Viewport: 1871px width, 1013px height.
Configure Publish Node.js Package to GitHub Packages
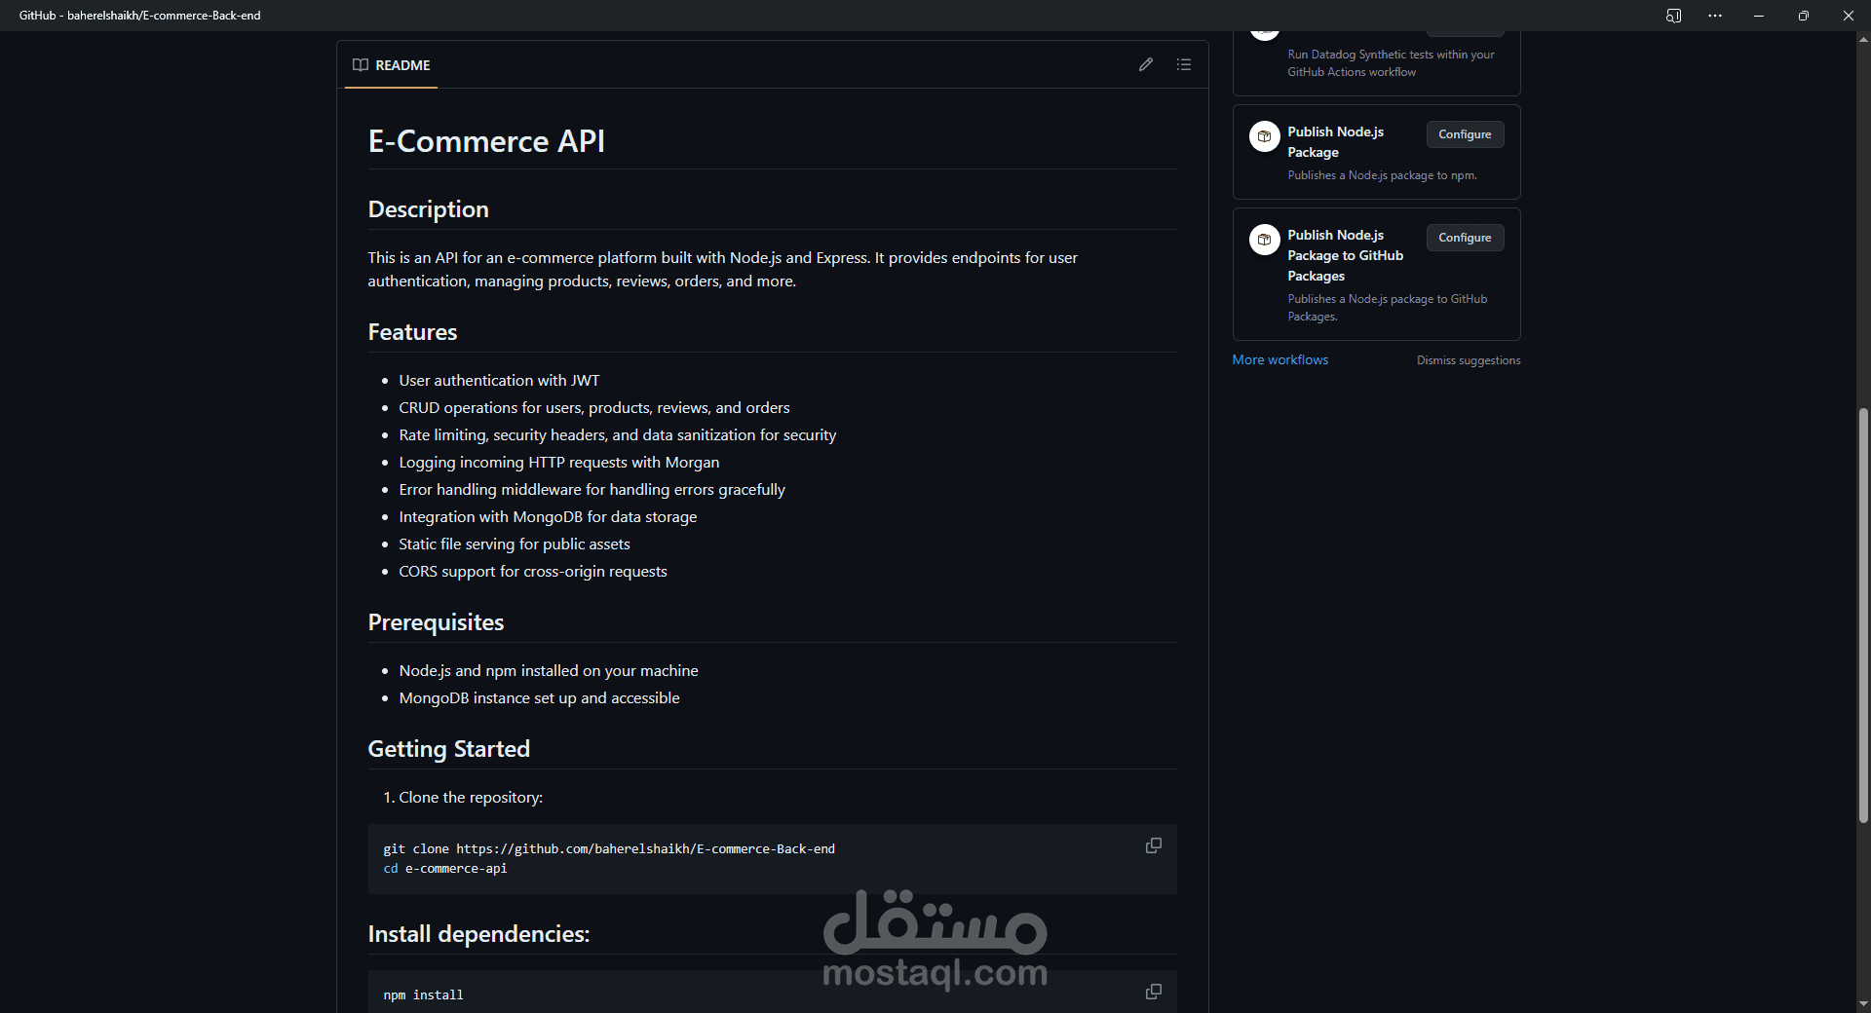pyautogui.click(x=1465, y=238)
